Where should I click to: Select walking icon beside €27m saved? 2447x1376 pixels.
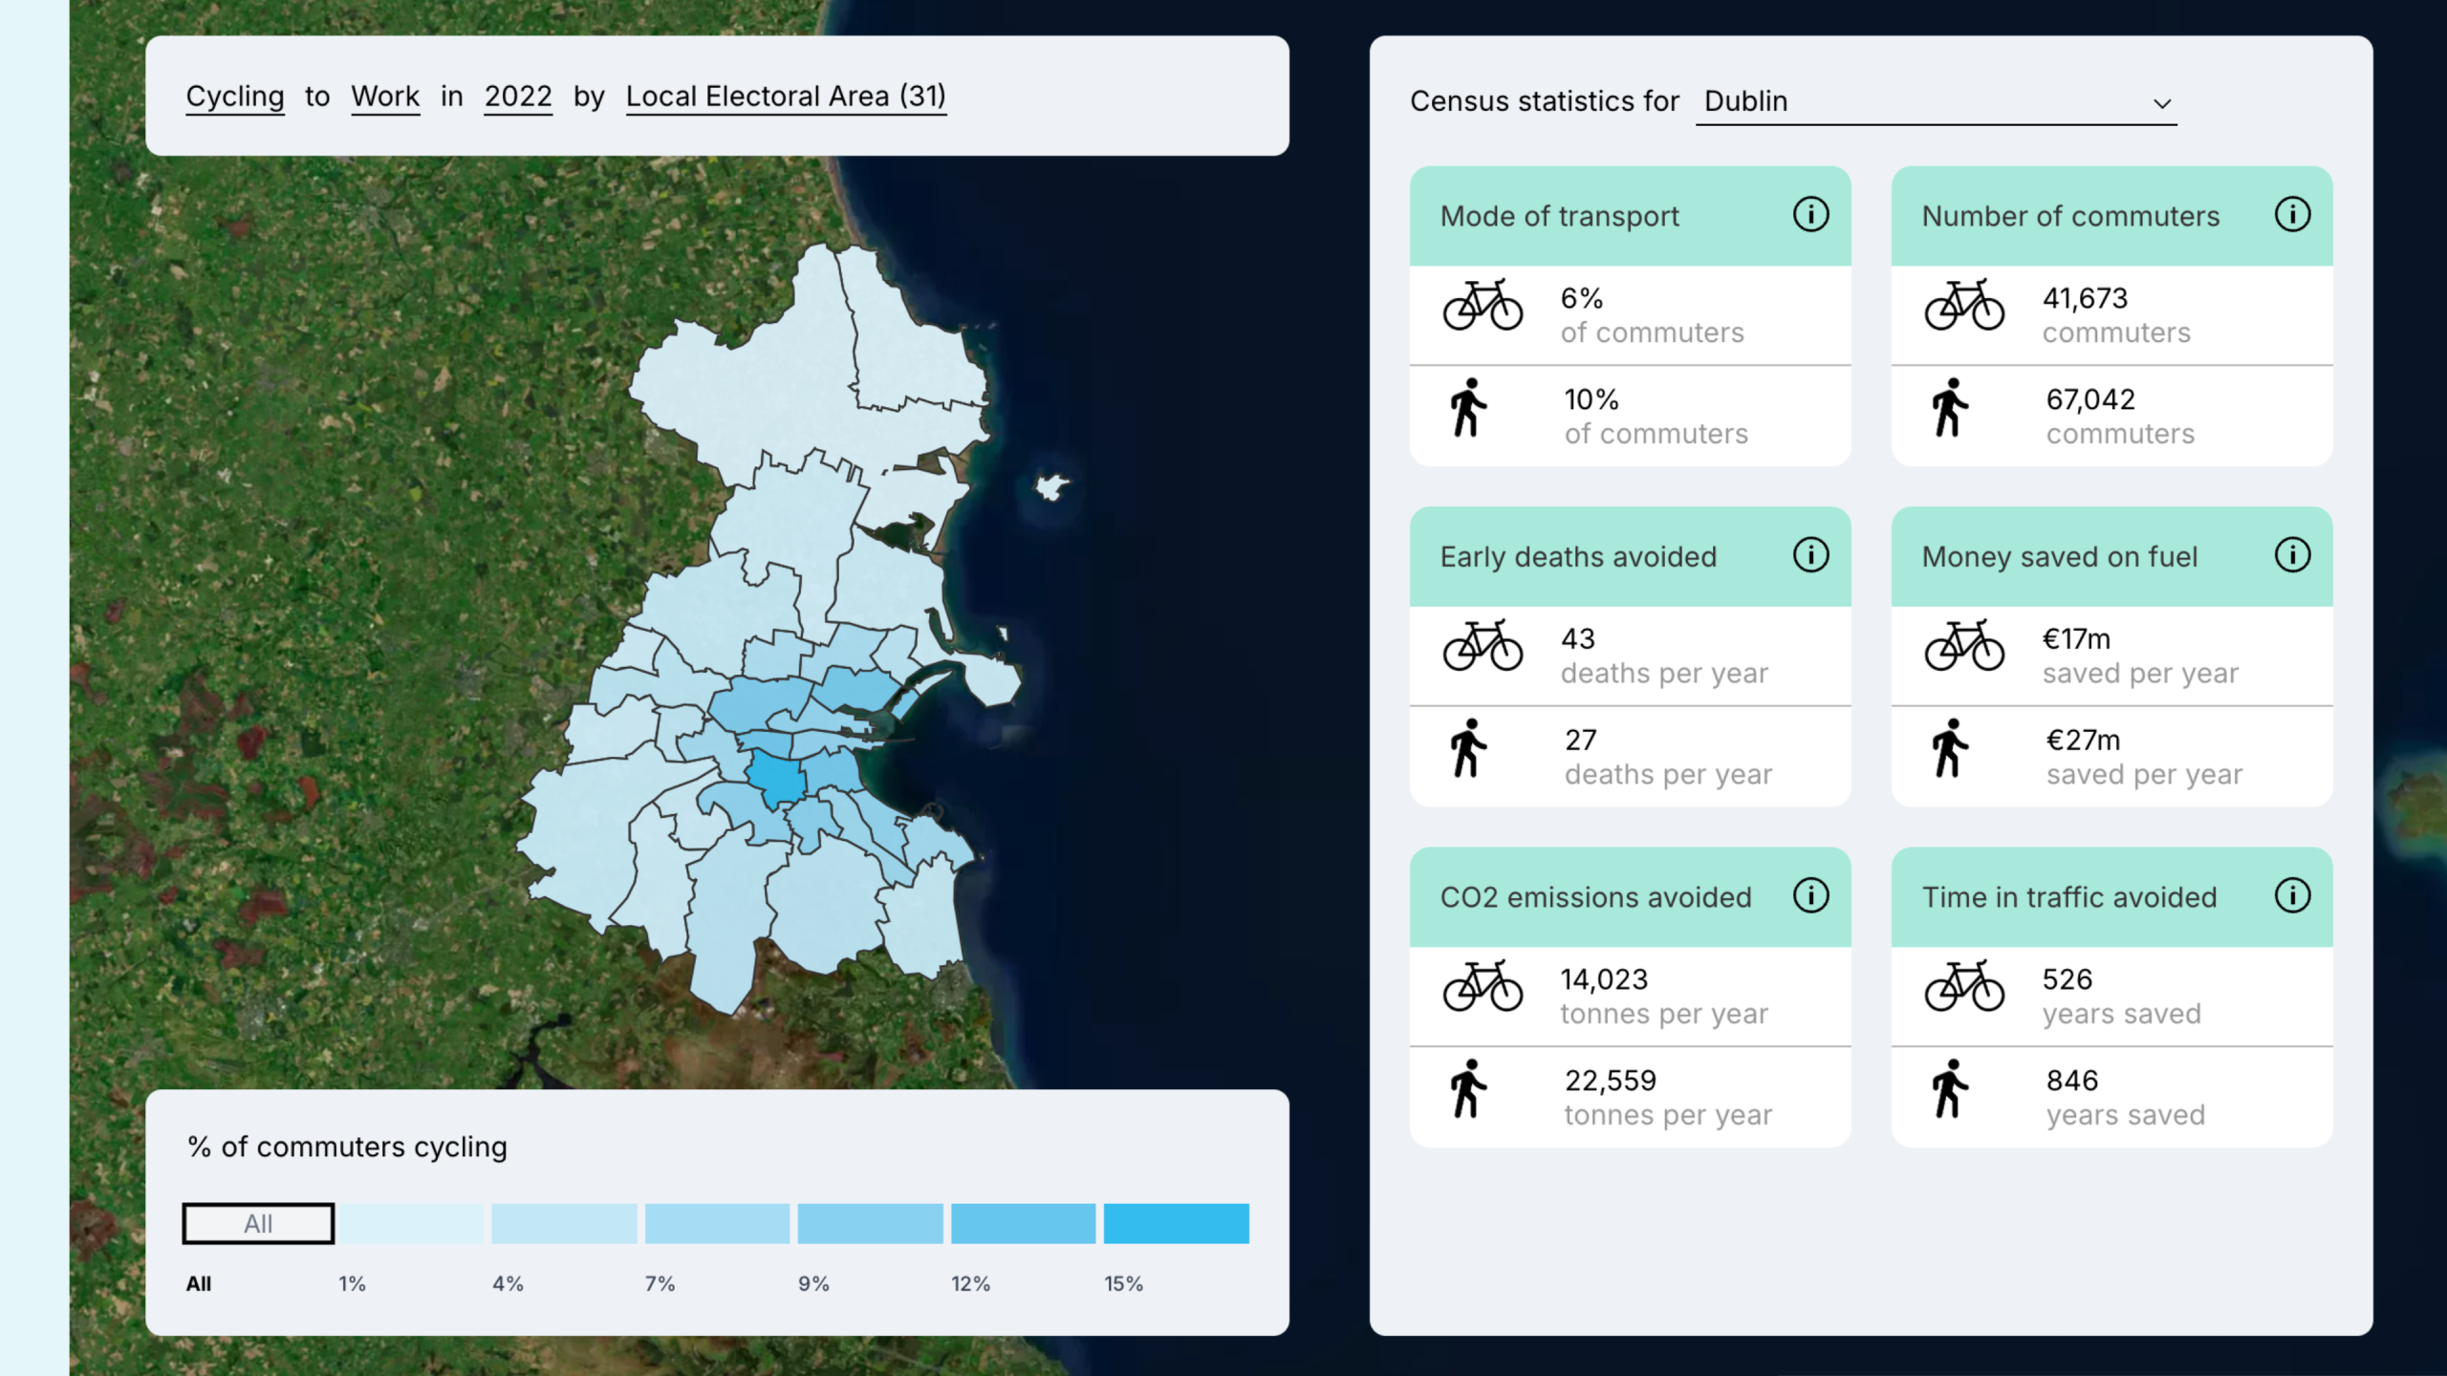click(1950, 748)
